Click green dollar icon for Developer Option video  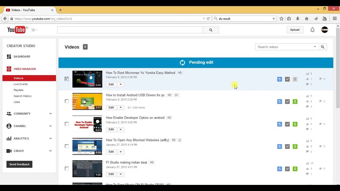[x=295, y=124]
